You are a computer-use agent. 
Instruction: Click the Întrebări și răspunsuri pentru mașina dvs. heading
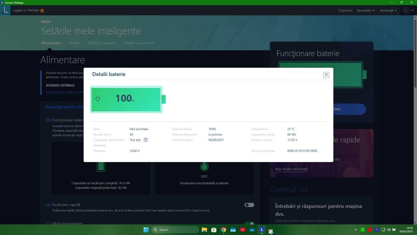(x=318, y=210)
